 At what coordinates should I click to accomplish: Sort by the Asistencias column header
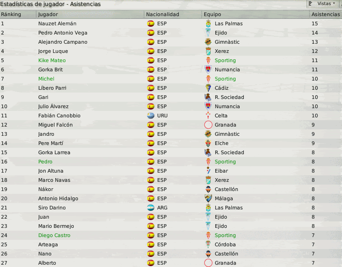pos(325,14)
